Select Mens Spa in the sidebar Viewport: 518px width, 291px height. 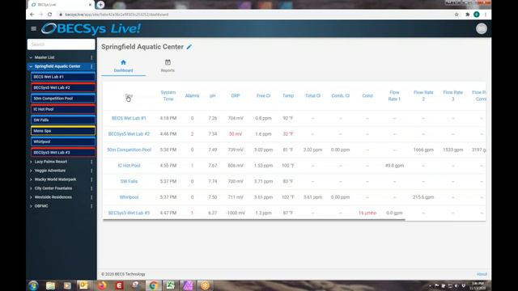click(63, 131)
